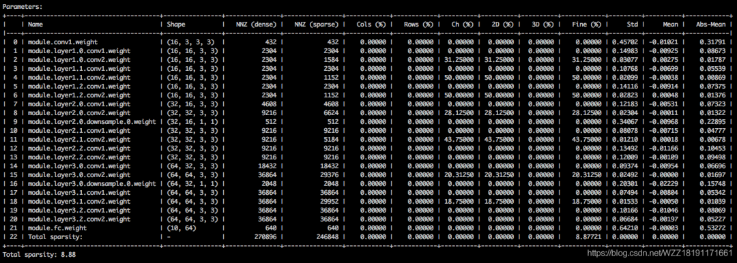Select module.layer2.0.downsample.0.weight entry
Screen dimensions: 737x263
92,122
